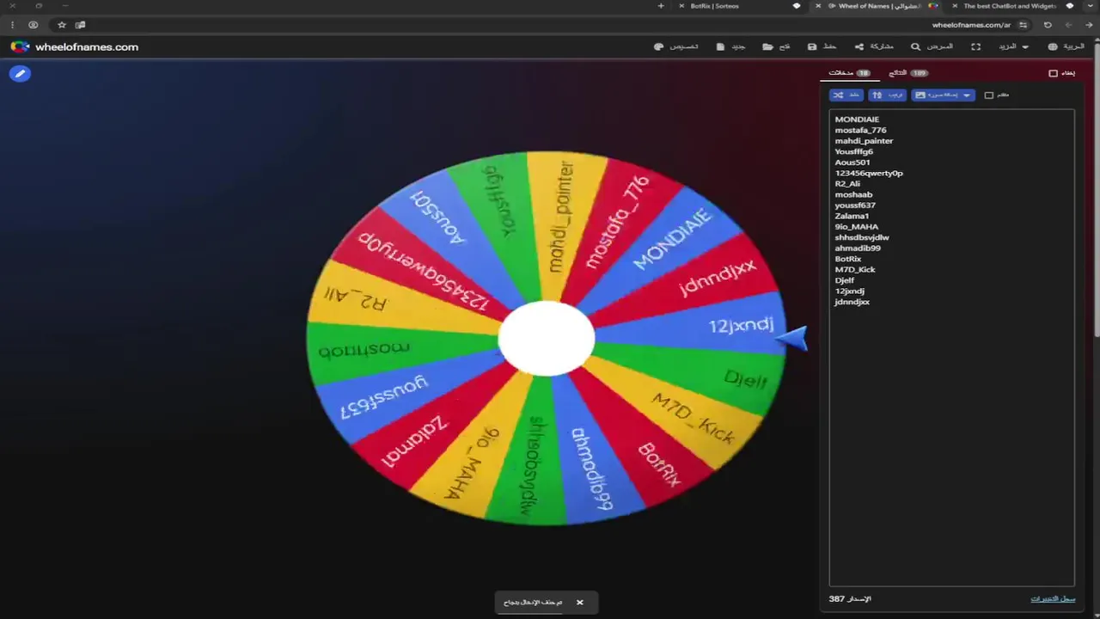This screenshot has height=619, width=1100.
Task: Click M7D_Kick in the entries list
Action: click(x=855, y=270)
